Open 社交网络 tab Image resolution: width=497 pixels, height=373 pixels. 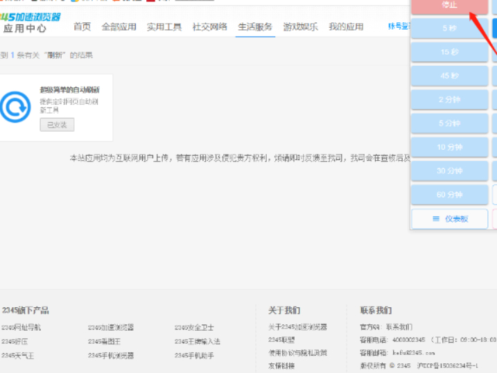210,27
